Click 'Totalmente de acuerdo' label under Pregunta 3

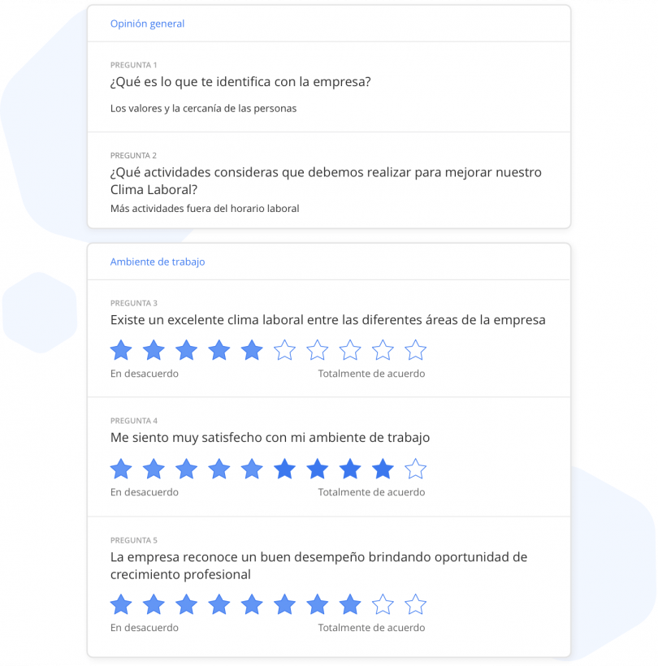[x=371, y=374]
